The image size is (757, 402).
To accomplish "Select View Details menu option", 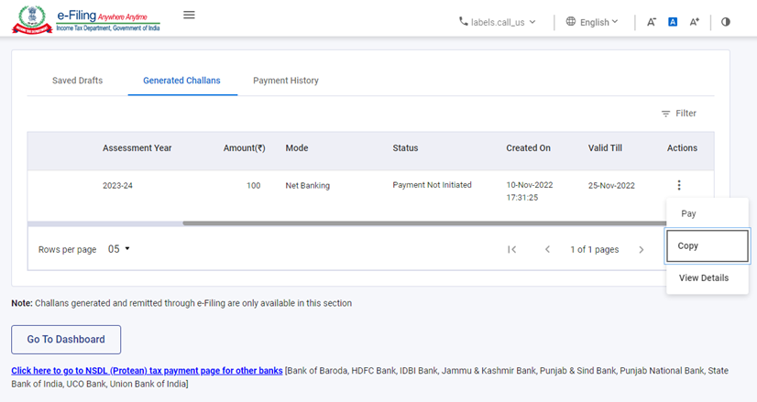I will click(x=704, y=277).
